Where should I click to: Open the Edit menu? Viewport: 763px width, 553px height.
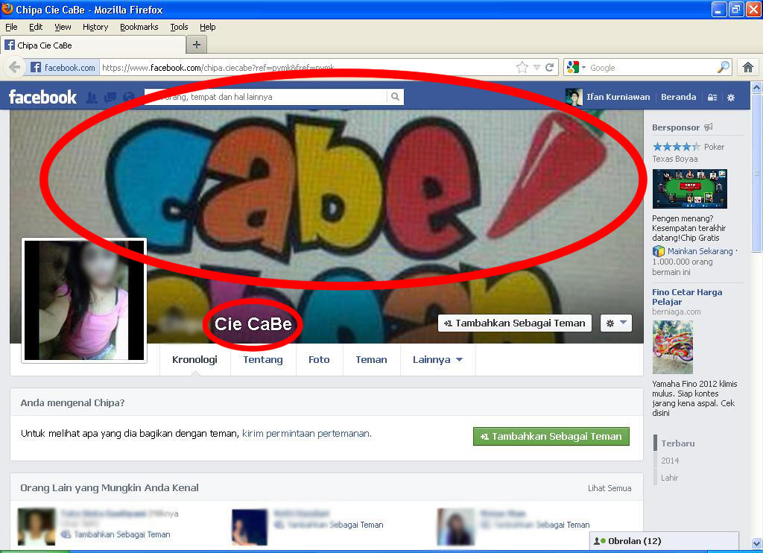tap(36, 27)
